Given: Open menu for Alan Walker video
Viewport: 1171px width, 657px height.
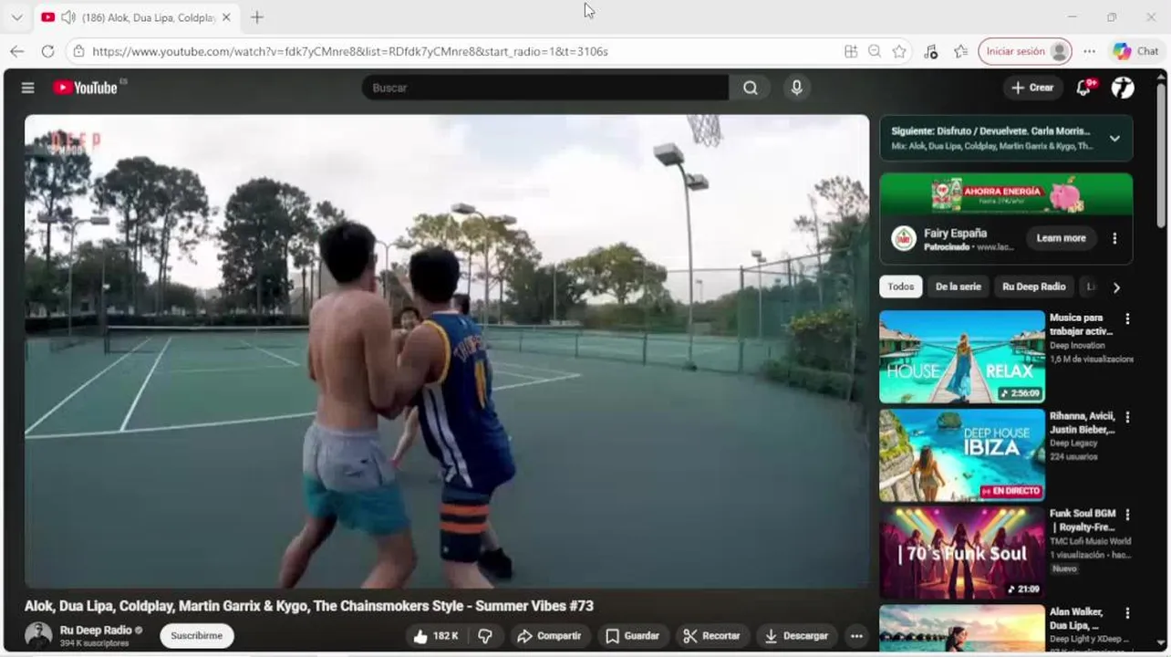Looking at the screenshot, I should point(1127,613).
